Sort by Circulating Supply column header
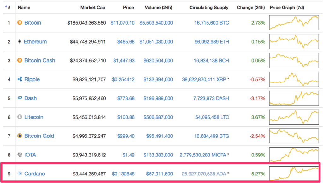This screenshot has width=323, height=183. pyautogui.click(x=209, y=7)
